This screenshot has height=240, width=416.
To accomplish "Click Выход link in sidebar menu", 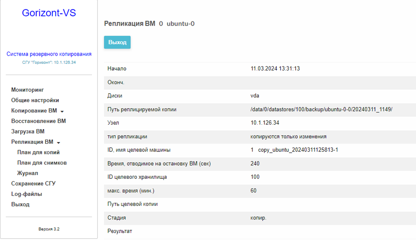I will pos(20,204).
